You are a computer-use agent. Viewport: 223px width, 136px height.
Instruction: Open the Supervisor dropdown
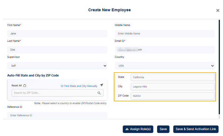57,66
